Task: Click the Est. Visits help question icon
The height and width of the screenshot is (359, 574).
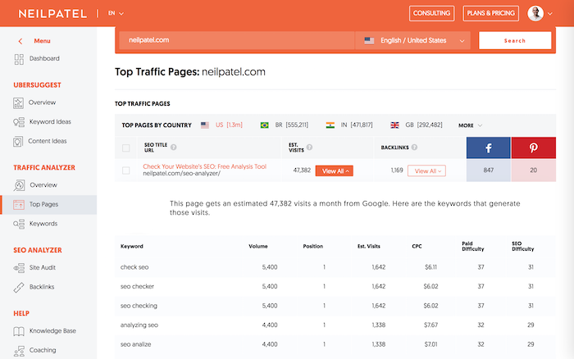Action: (x=309, y=147)
